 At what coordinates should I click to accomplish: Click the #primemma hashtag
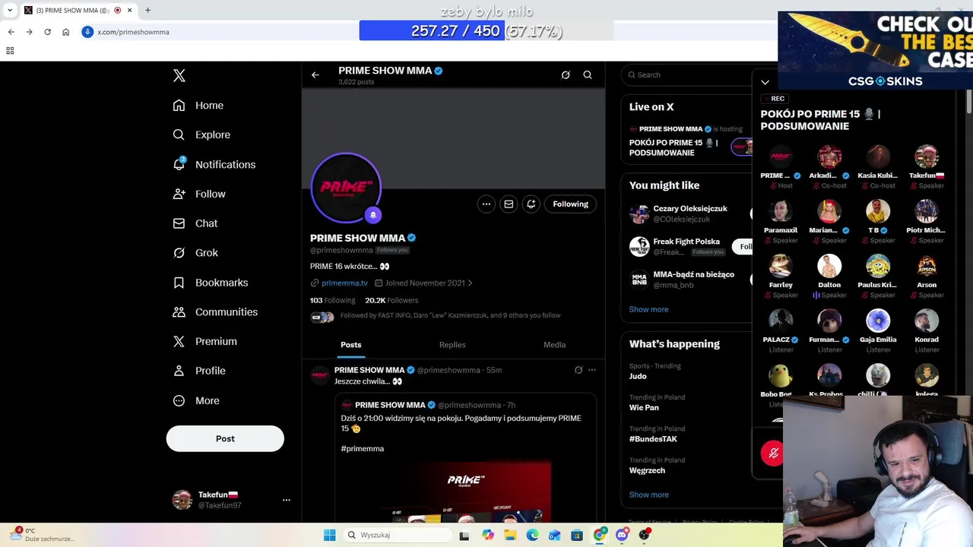[363, 449]
